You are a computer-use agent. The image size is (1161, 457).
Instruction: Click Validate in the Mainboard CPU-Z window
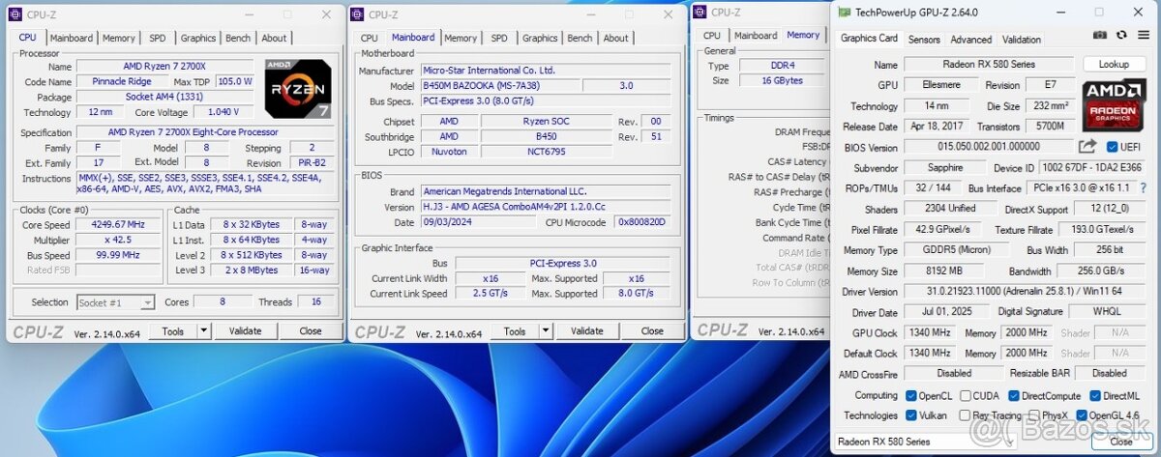coord(586,330)
